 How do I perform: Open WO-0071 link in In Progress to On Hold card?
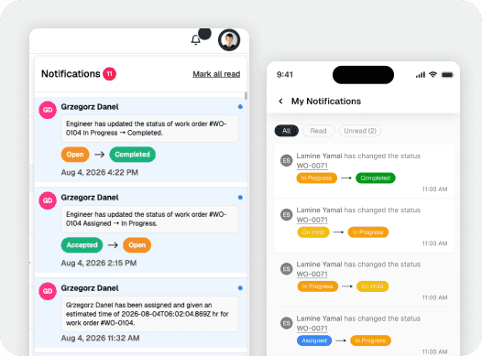tap(312, 274)
